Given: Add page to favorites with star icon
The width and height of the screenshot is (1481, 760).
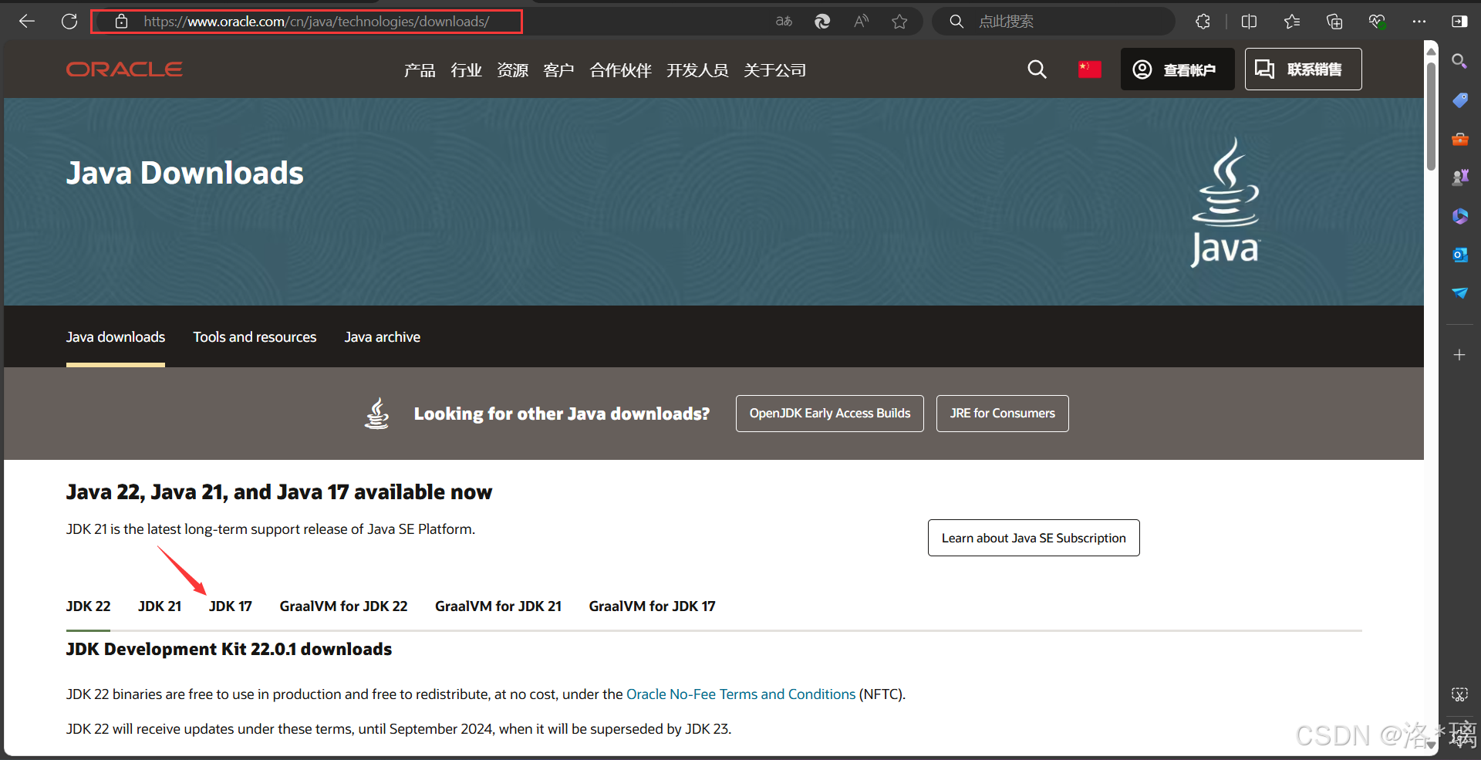Looking at the screenshot, I should 899,22.
